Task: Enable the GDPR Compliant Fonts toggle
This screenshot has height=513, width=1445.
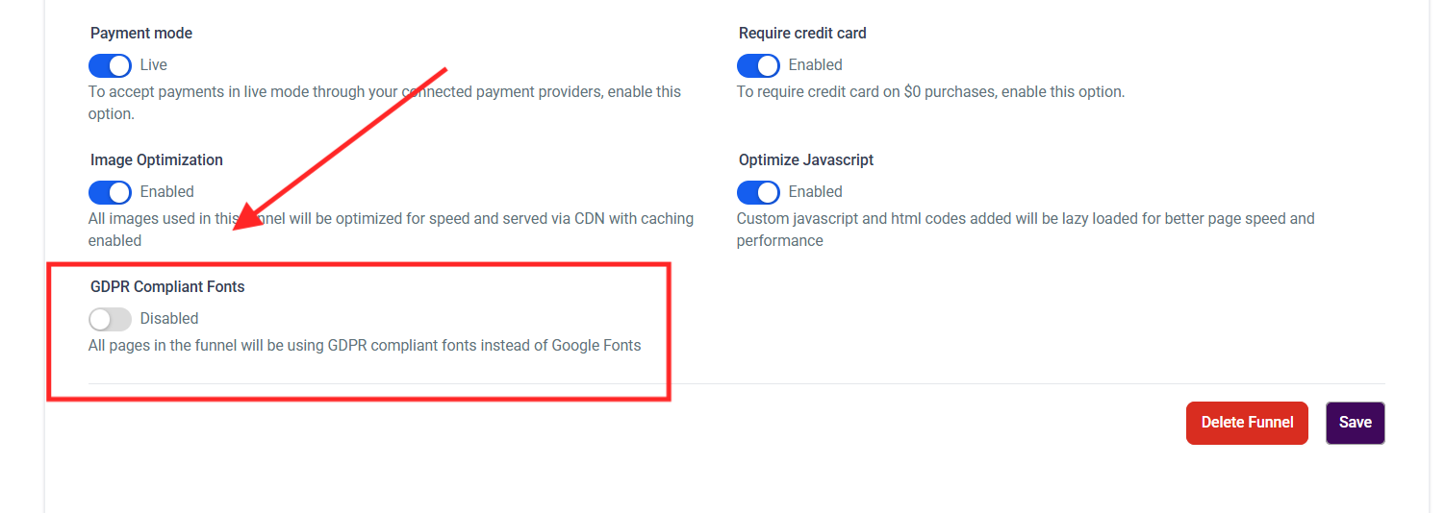Action: (x=110, y=319)
